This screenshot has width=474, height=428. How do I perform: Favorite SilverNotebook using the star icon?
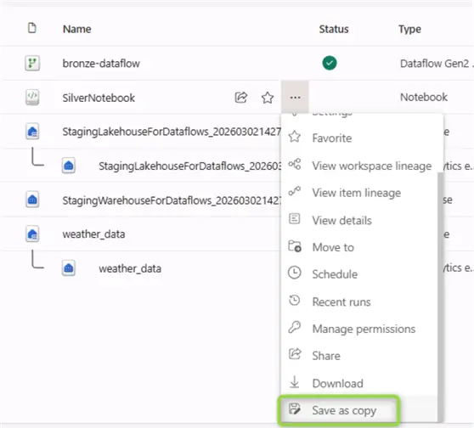268,98
